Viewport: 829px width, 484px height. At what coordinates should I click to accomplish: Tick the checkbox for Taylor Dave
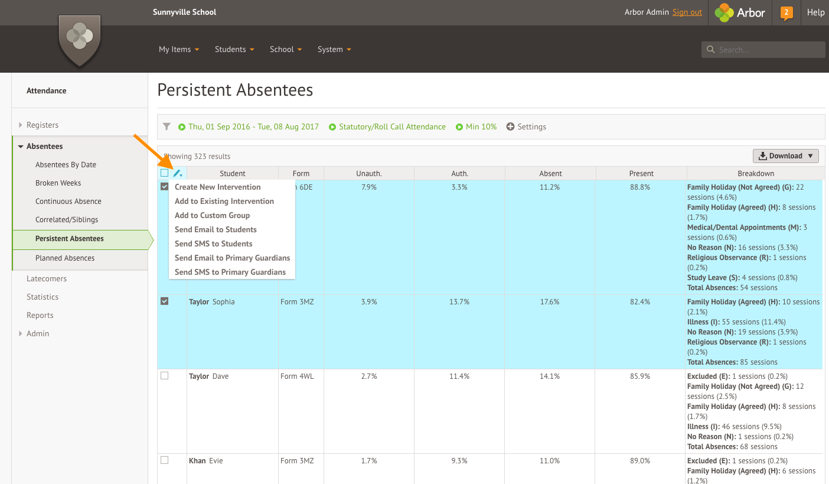[164, 376]
